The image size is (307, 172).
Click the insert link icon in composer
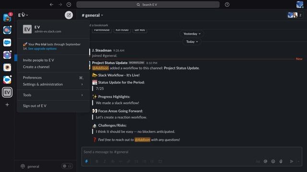point(129,161)
